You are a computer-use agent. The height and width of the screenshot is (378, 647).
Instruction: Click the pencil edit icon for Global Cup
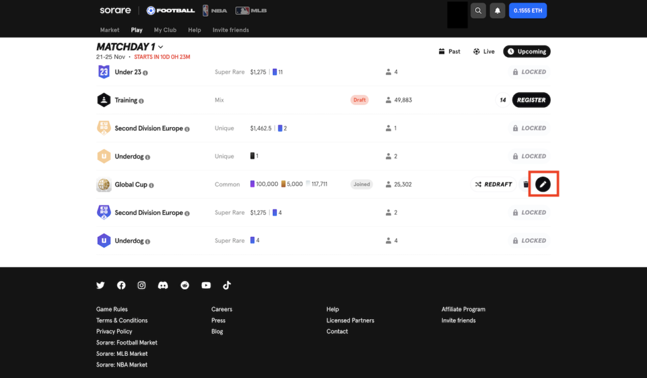pos(543,184)
